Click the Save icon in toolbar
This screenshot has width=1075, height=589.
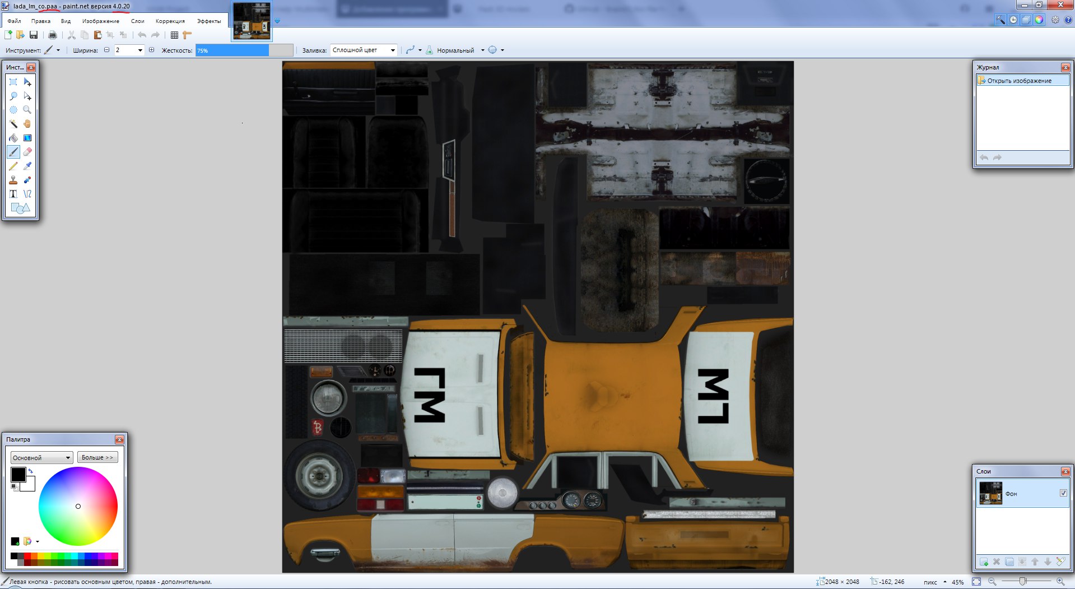coord(34,35)
